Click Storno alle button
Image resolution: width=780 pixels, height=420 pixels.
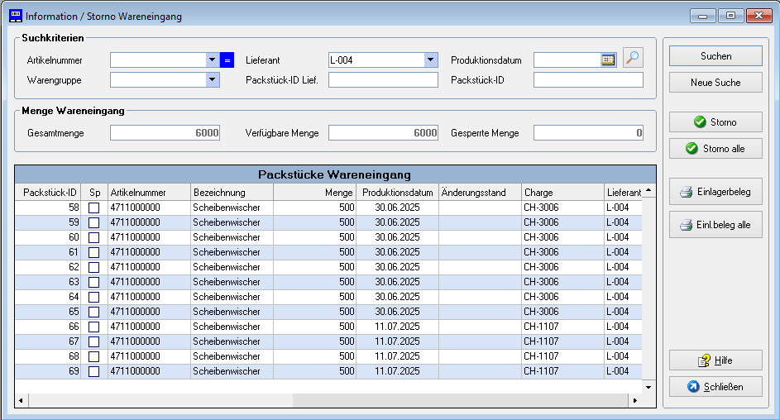tap(715, 149)
